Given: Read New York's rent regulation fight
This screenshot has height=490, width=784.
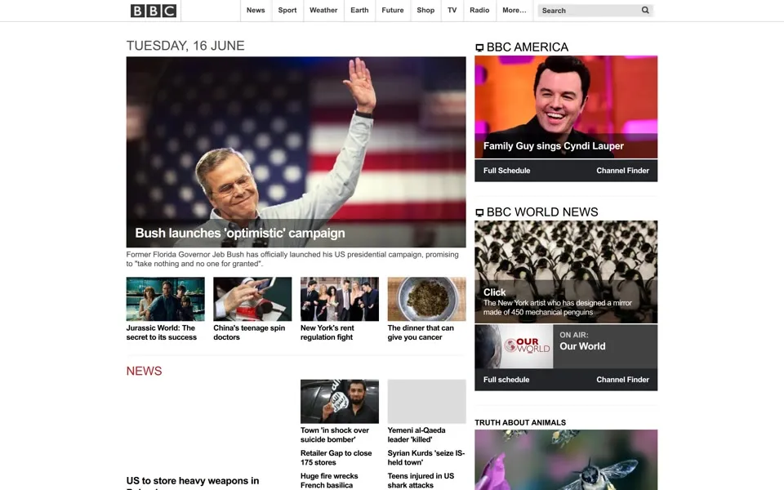Looking at the screenshot, I should [x=327, y=332].
